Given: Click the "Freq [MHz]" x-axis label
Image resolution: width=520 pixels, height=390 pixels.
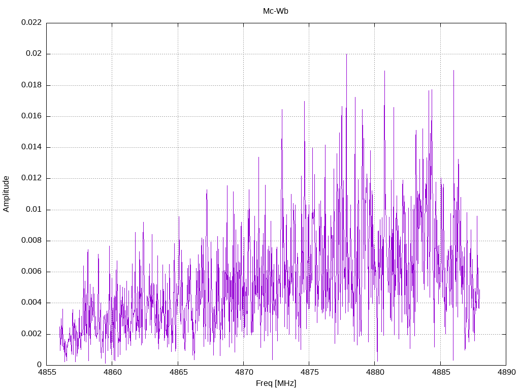Looking at the screenshot, I should point(276,383).
